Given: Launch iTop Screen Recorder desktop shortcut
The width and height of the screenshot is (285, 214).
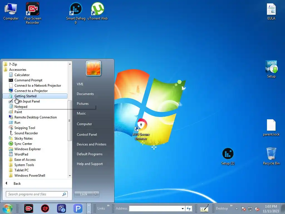Looking at the screenshot, I should pos(32,13).
